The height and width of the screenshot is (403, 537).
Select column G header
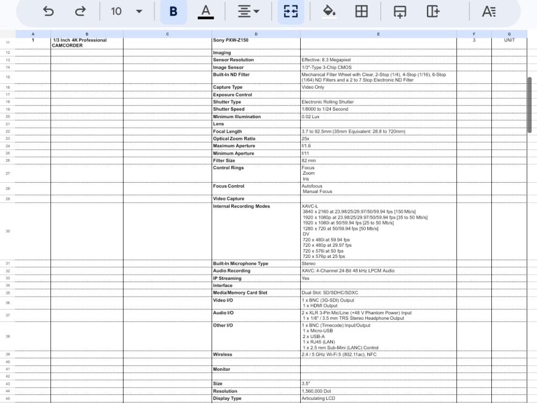pyautogui.click(x=509, y=34)
